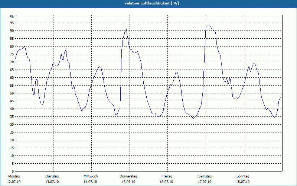
Task: Click the 20 value on the y-axis
Action: [12, 140]
